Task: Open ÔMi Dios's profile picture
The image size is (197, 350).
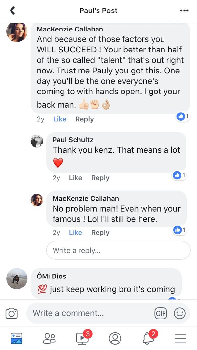Action: click(17, 279)
